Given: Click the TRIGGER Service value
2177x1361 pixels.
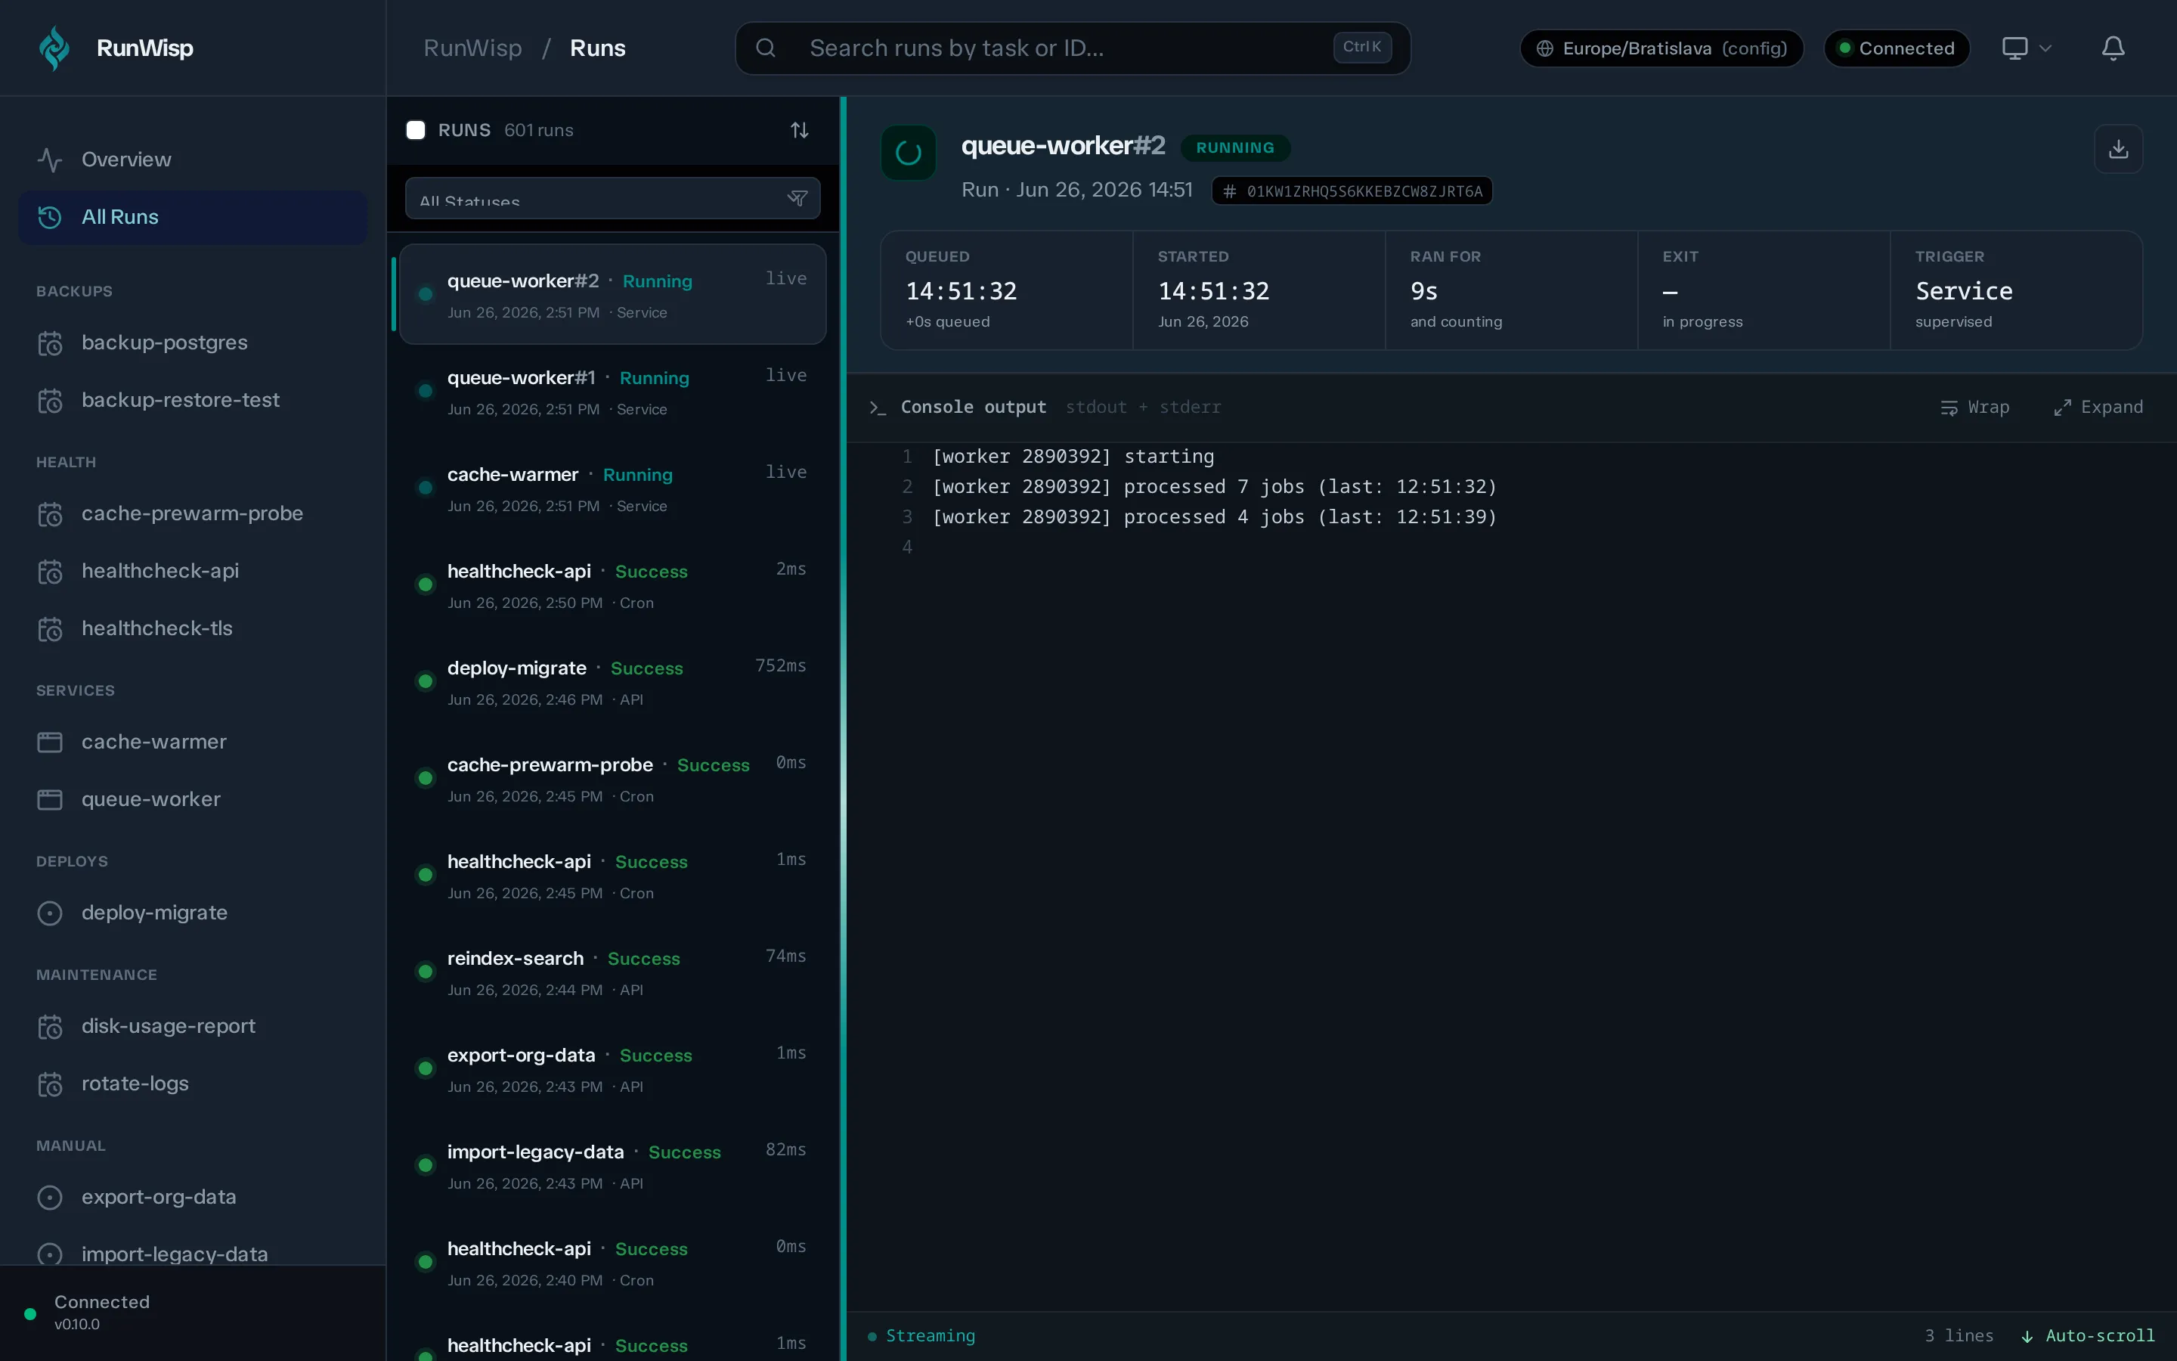Looking at the screenshot, I should coord(1964,292).
